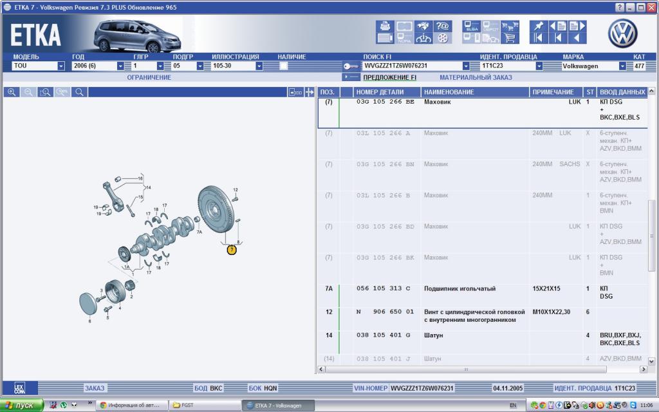Click the EN language indicator

click(x=513, y=406)
